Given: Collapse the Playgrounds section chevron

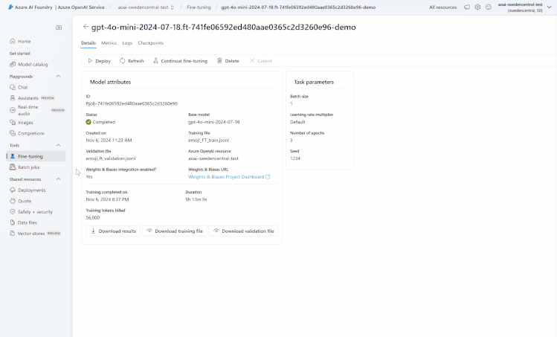Looking at the screenshot, I should [58, 77].
